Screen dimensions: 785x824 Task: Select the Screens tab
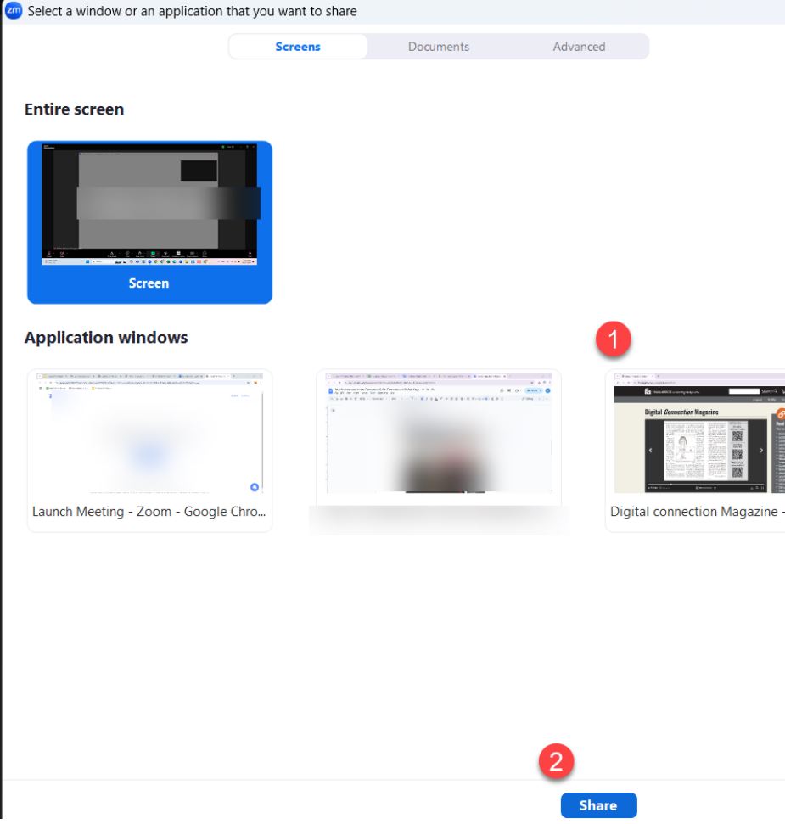298,47
